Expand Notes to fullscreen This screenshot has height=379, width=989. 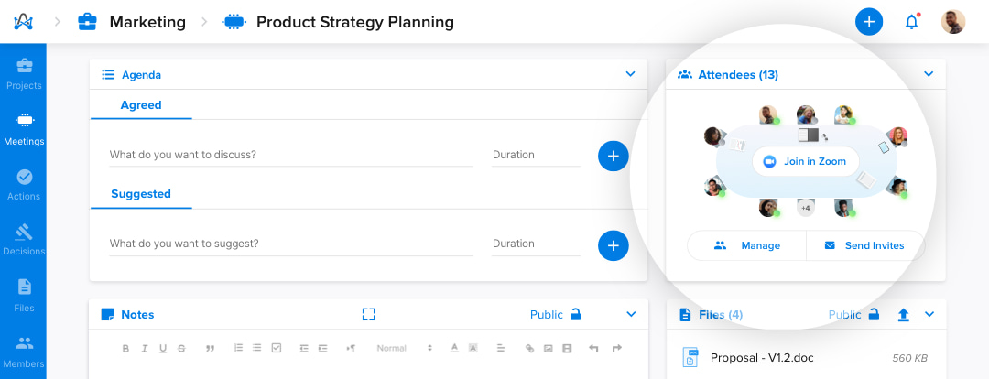tap(368, 314)
